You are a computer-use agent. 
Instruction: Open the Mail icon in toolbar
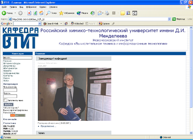coord(100,13)
